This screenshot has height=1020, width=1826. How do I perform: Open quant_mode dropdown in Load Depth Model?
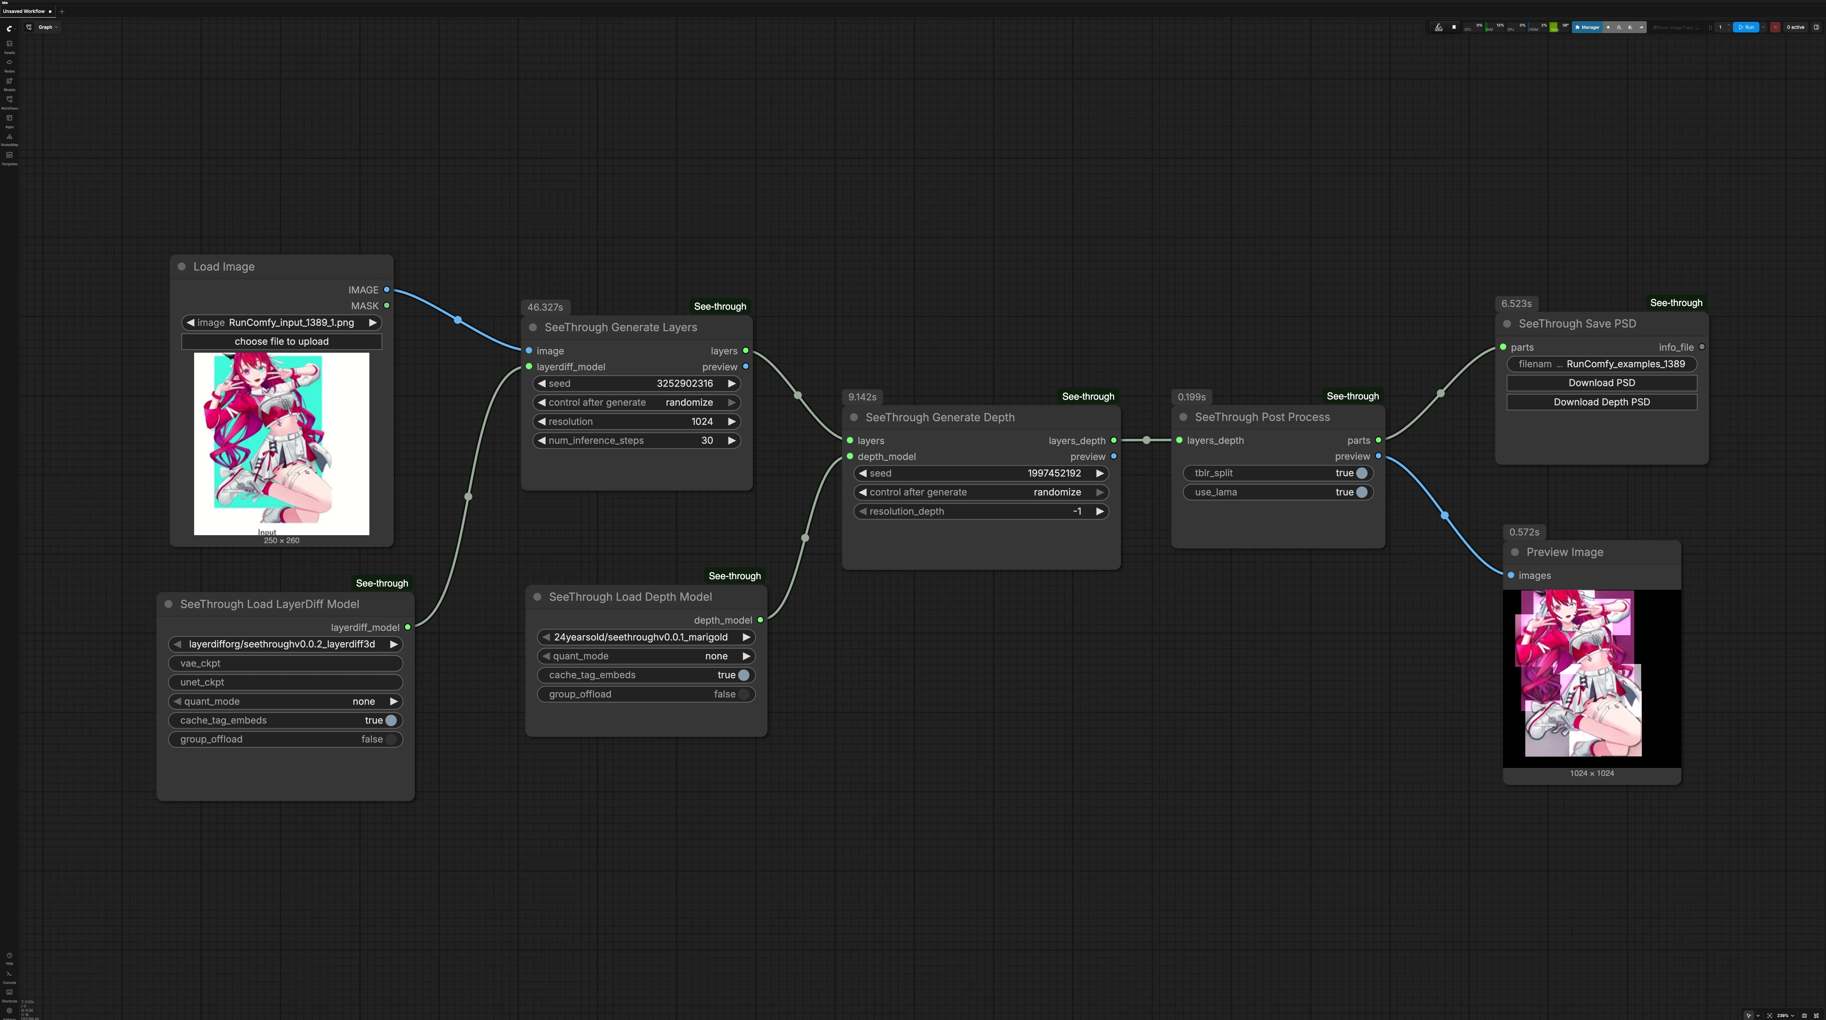point(646,656)
